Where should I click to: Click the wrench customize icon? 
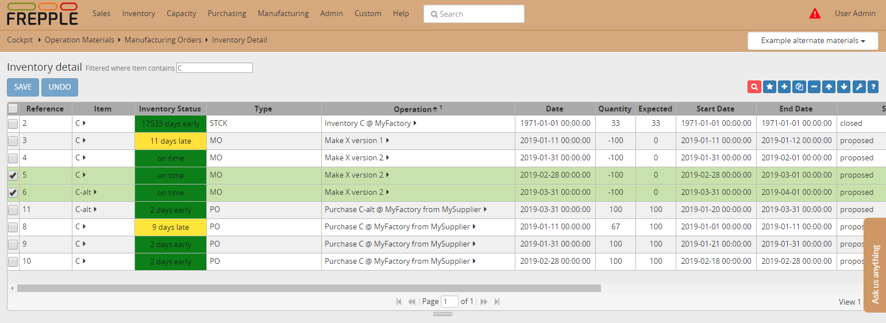[x=859, y=87]
